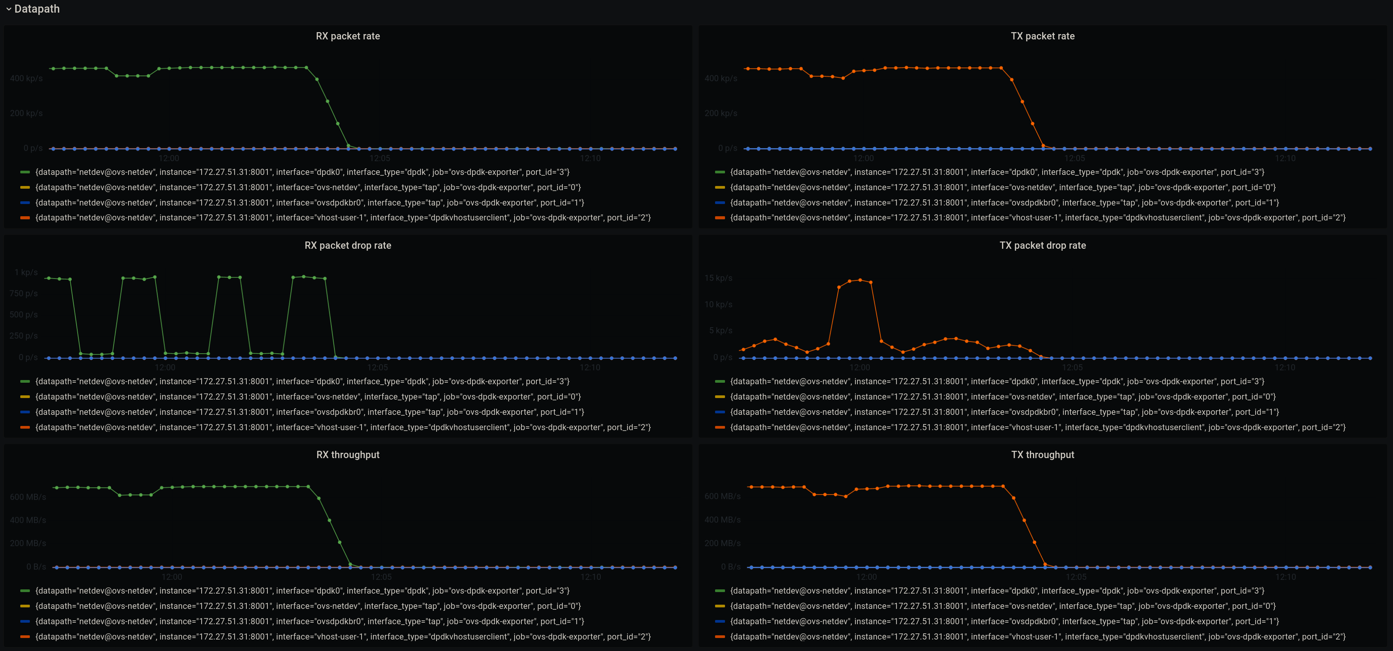Click the peak data point in TX packet drop rate
Image resolution: width=1393 pixels, height=651 pixels.
pos(860,280)
